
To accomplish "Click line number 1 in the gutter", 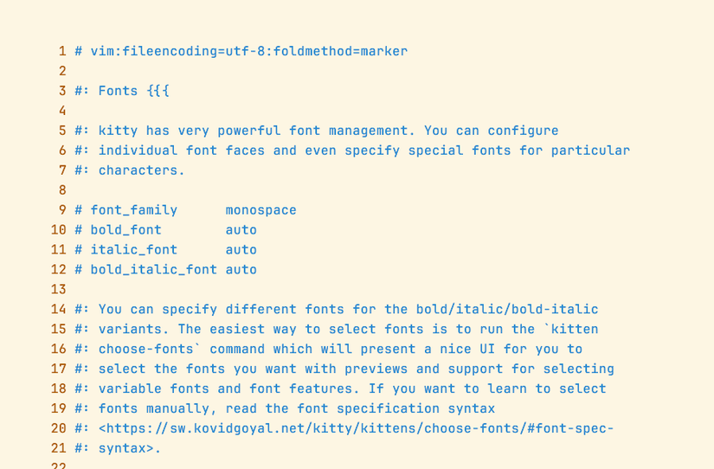I will 62,51.
